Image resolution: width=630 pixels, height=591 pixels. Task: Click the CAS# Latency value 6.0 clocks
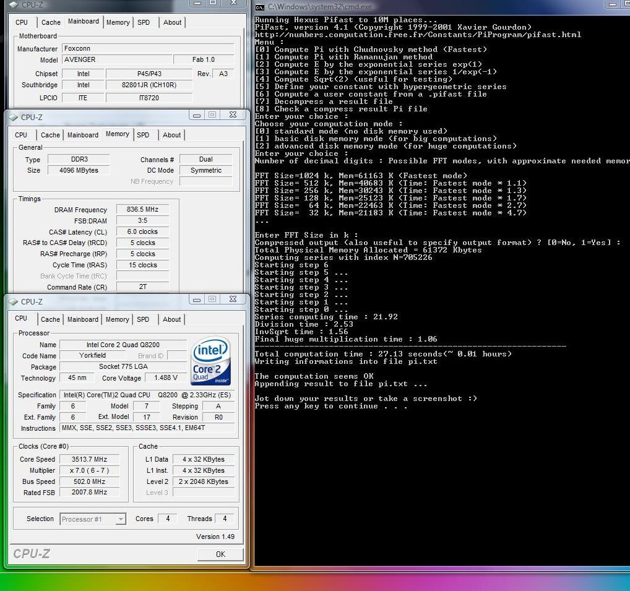(x=142, y=232)
